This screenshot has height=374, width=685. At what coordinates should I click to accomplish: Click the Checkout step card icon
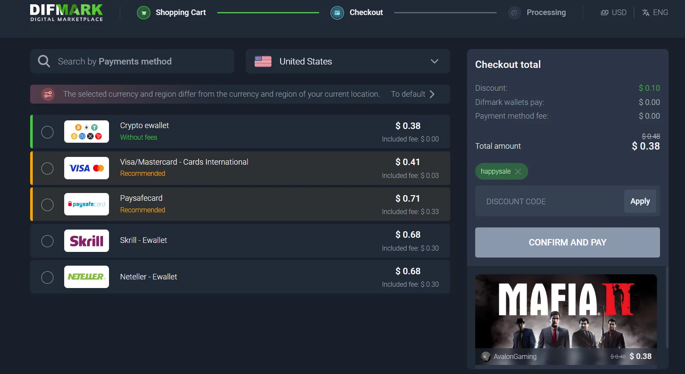coord(337,13)
